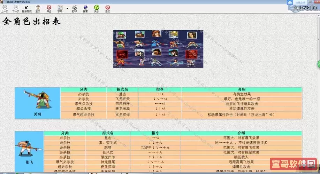Click 夜叉探海 move name cell
The image size is (320, 174).
click(x=108, y=167)
